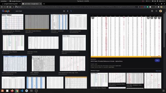Viewport: 166px width, 93px height.
Task: Open ASCII Wikipedia black-and-white chart thumbnail
Action: 43,64
